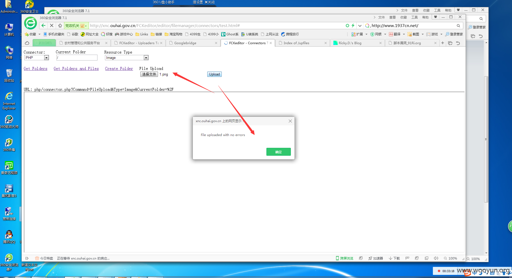Open 网址大全 bookmark

90,34
